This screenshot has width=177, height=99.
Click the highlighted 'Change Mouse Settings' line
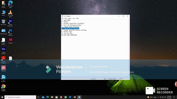pos(70,29)
